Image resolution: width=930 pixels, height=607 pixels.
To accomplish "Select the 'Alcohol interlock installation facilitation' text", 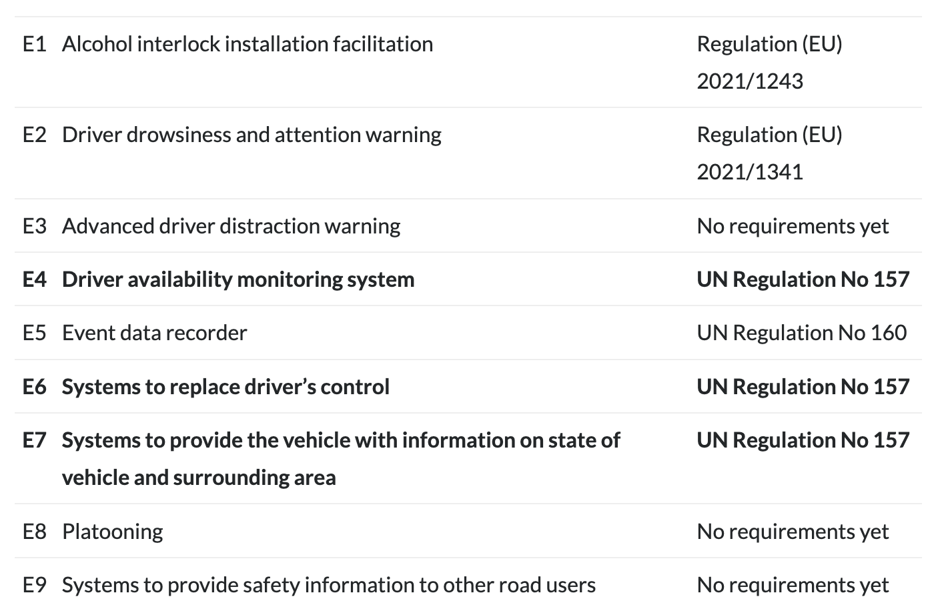I will point(247,44).
